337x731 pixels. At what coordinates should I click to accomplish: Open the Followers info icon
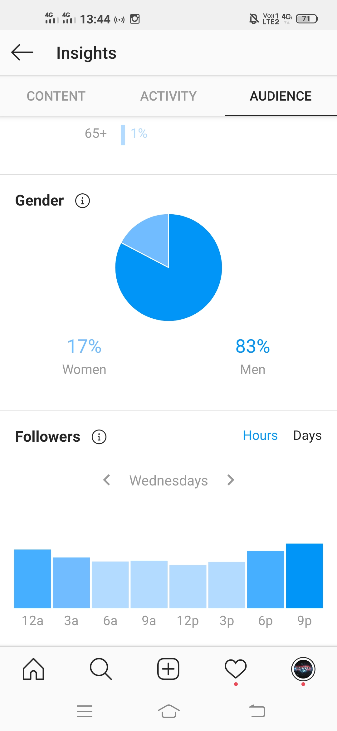[x=99, y=437]
